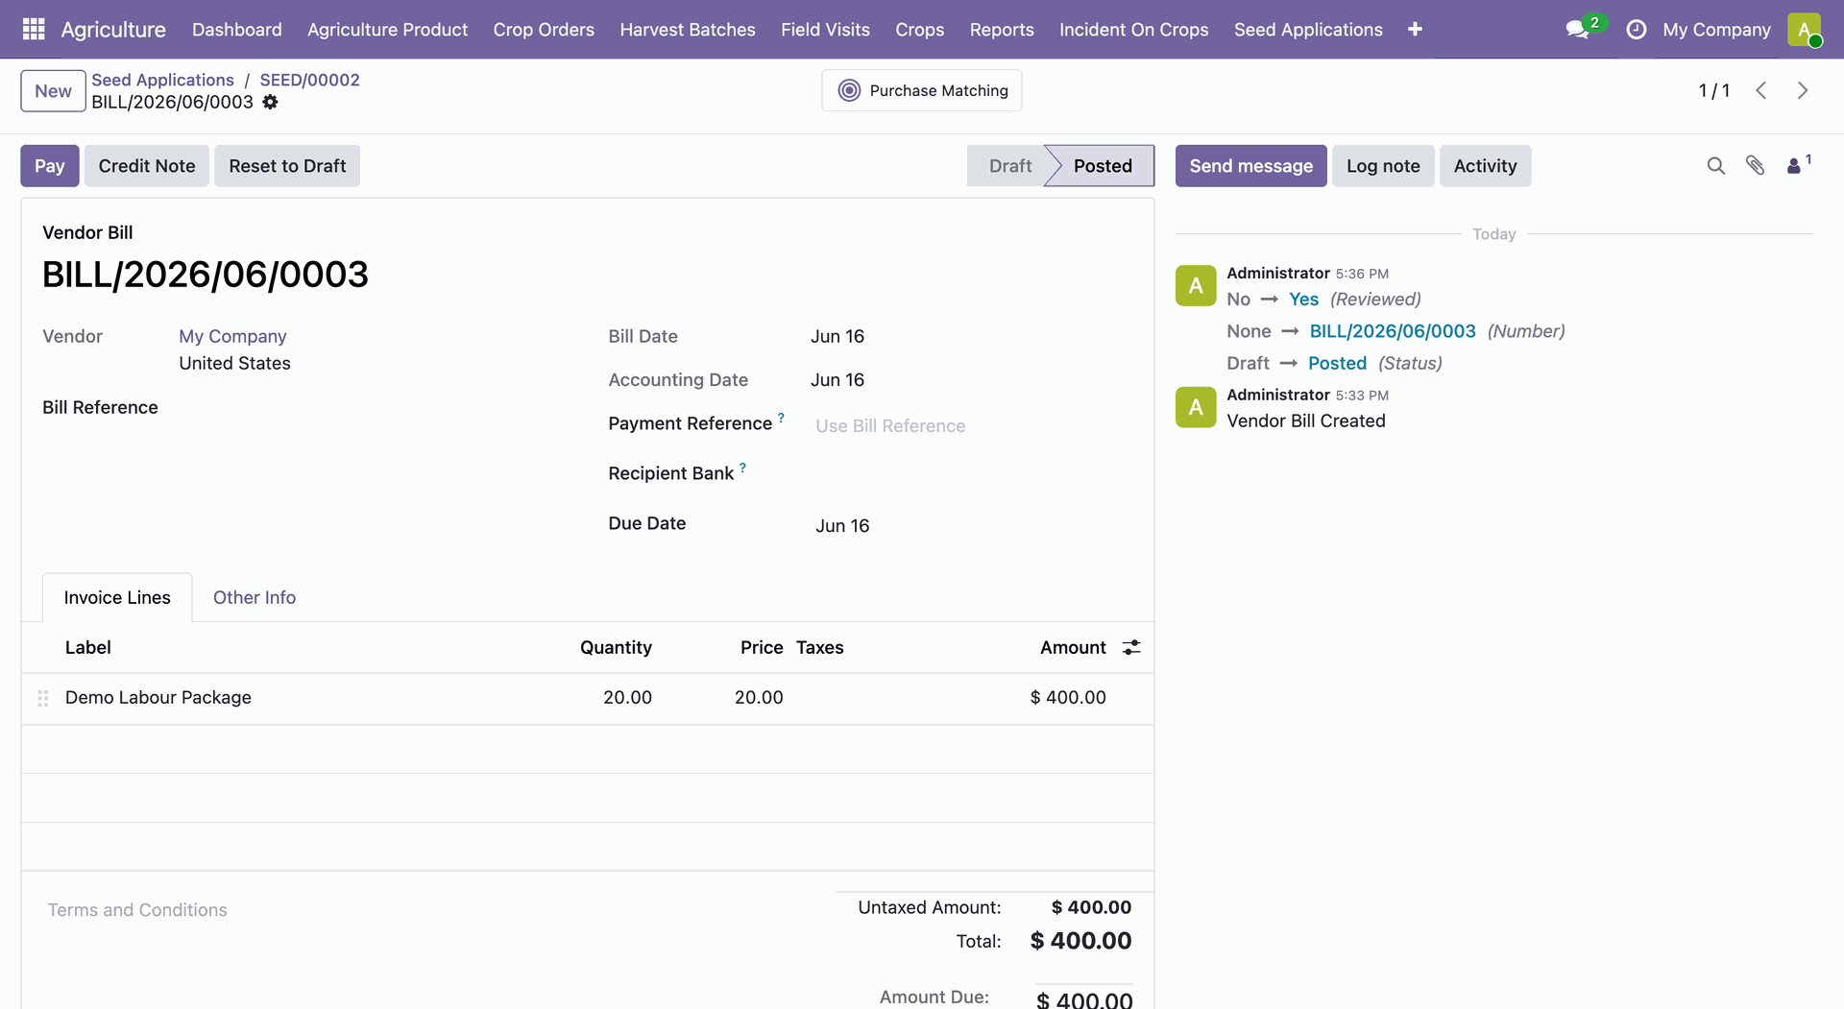Open the Crop Orders menu
This screenshot has width=1844, height=1009.
click(544, 30)
